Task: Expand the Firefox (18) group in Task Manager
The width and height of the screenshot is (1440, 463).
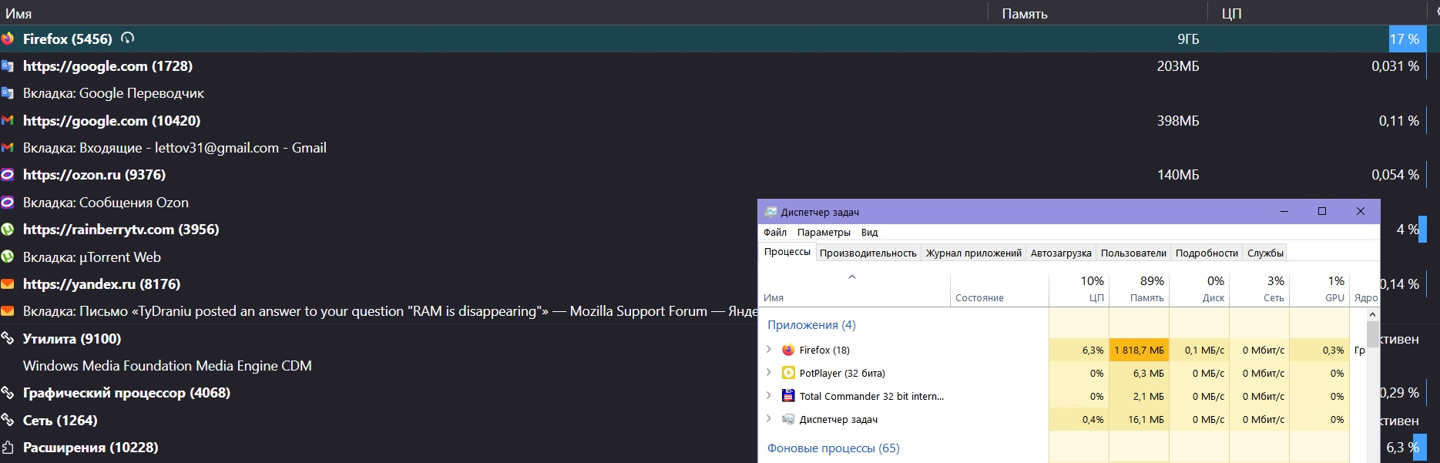Action: point(768,350)
